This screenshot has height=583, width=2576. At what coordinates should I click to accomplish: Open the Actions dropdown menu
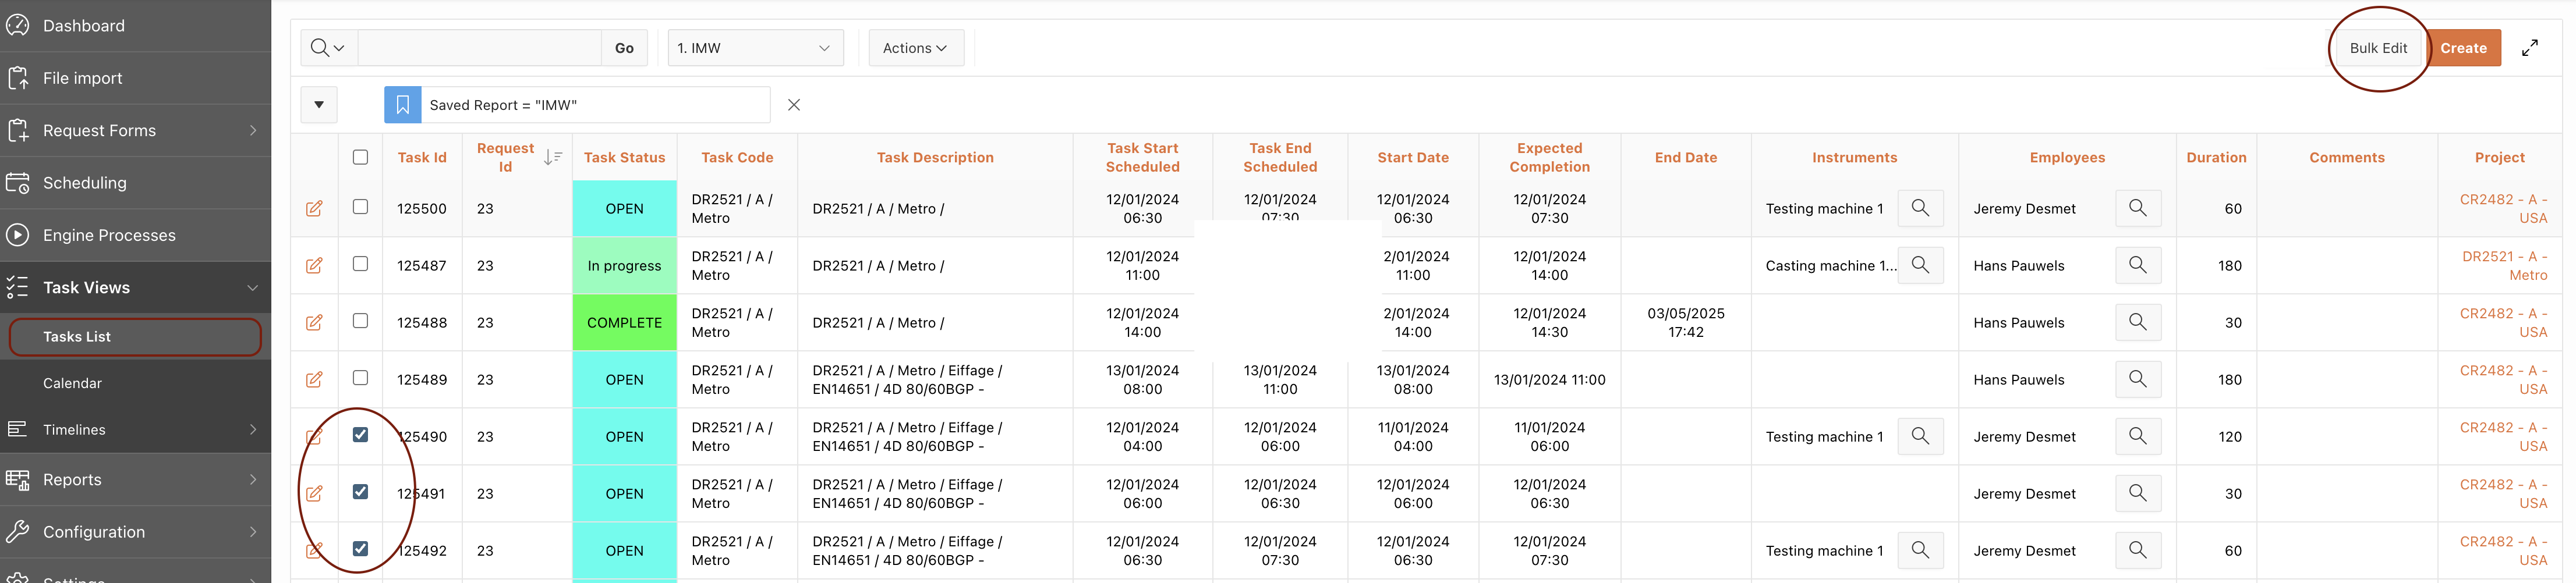point(915,48)
